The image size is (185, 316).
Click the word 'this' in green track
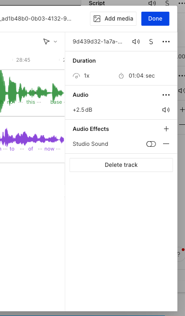tap(30, 102)
